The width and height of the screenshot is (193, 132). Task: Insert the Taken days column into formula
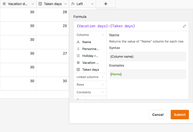(x=90, y=69)
